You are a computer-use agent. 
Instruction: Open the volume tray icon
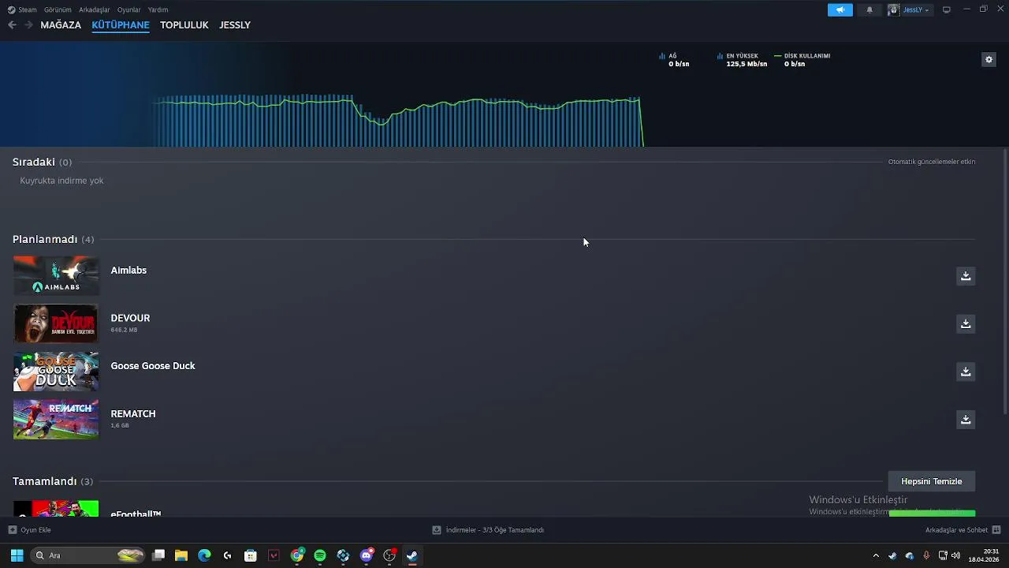point(955,555)
